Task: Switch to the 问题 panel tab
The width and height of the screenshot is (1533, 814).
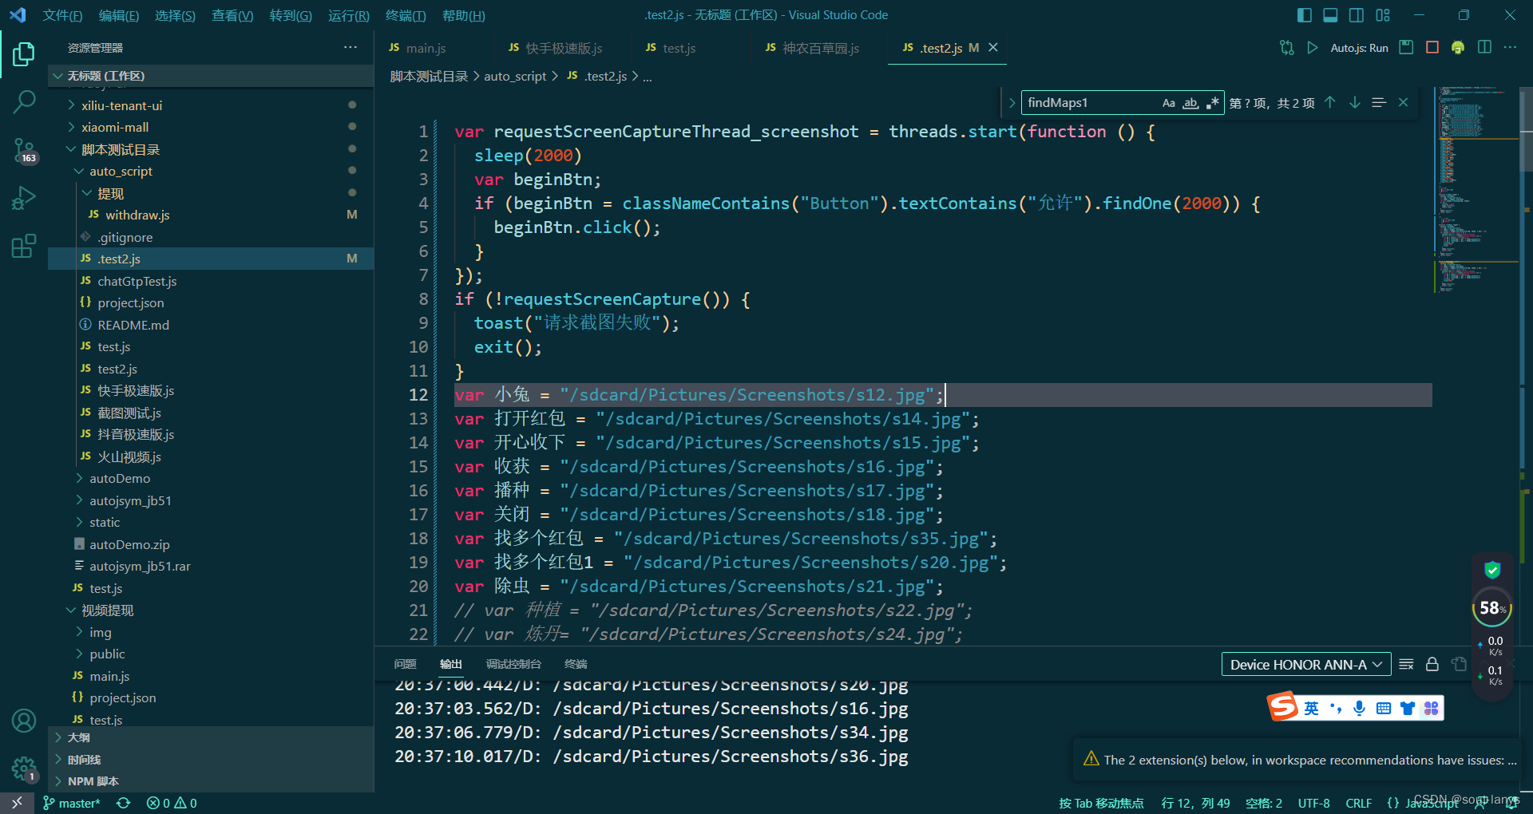Action: pyautogui.click(x=405, y=664)
